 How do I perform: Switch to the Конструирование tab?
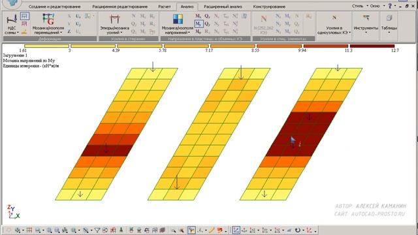pos(269,7)
